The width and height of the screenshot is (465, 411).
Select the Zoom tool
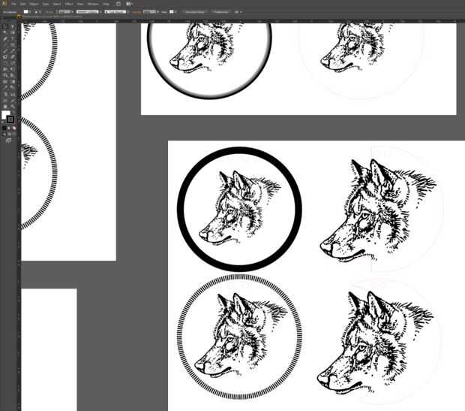click(13, 107)
